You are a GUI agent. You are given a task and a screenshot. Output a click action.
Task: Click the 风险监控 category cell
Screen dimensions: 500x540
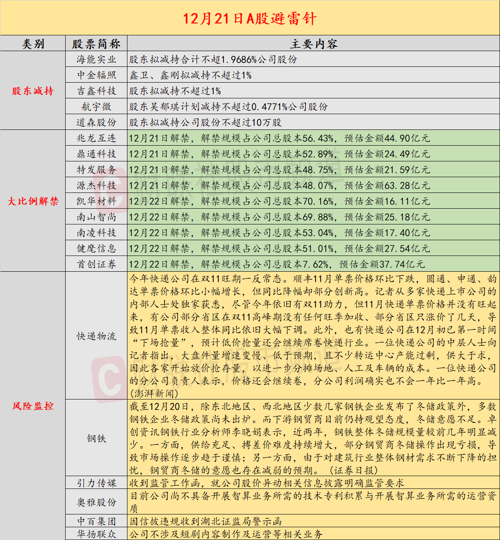coord(33,406)
